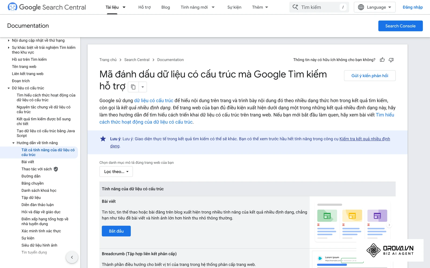The height and width of the screenshot is (268, 430).
Task: Open Đường dẫn in sidebar
Action: click(x=31, y=176)
